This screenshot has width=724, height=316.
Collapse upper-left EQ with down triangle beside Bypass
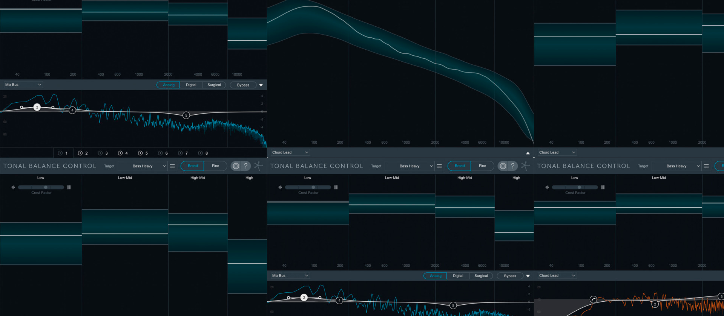(x=261, y=85)
